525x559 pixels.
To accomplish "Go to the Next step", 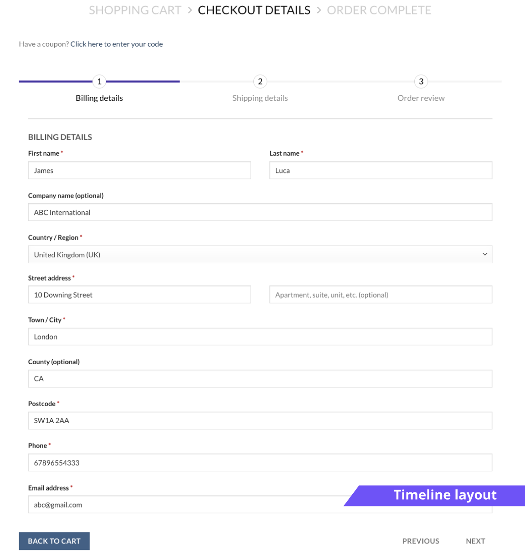I will (475, 541).
